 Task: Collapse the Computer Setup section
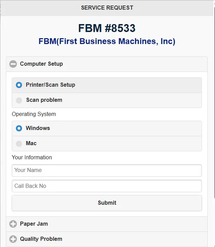41,64
